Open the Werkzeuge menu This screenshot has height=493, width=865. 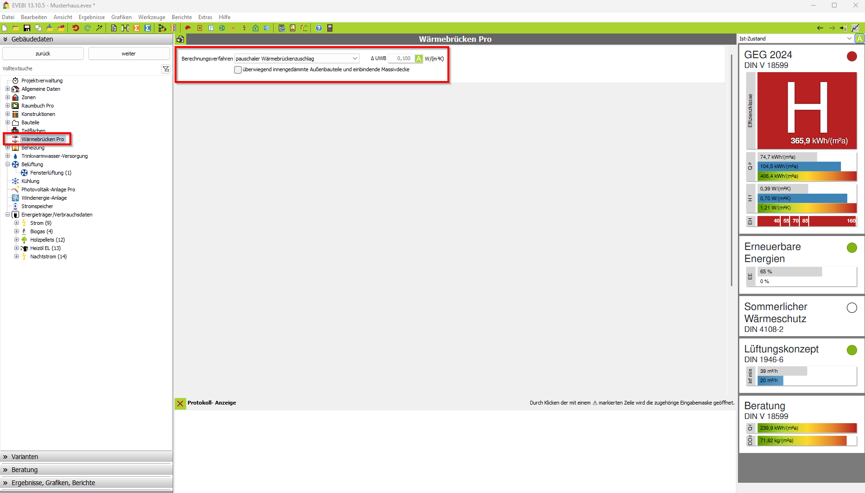(x=151, y=17)
